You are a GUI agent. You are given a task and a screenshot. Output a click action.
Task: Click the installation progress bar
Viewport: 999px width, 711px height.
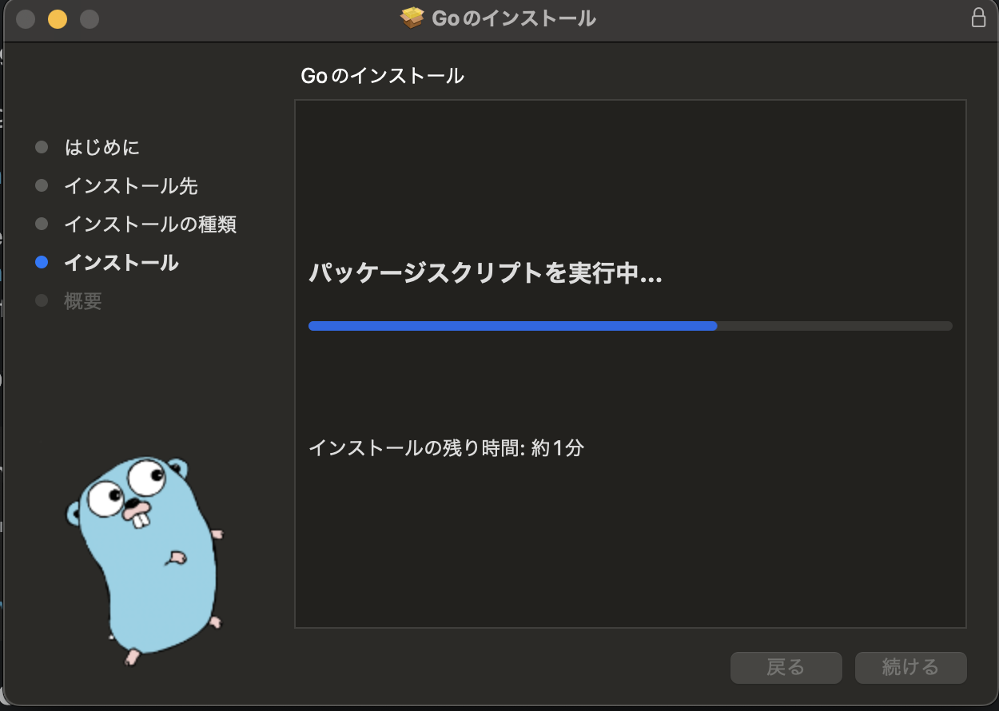(x=631, y=325)
